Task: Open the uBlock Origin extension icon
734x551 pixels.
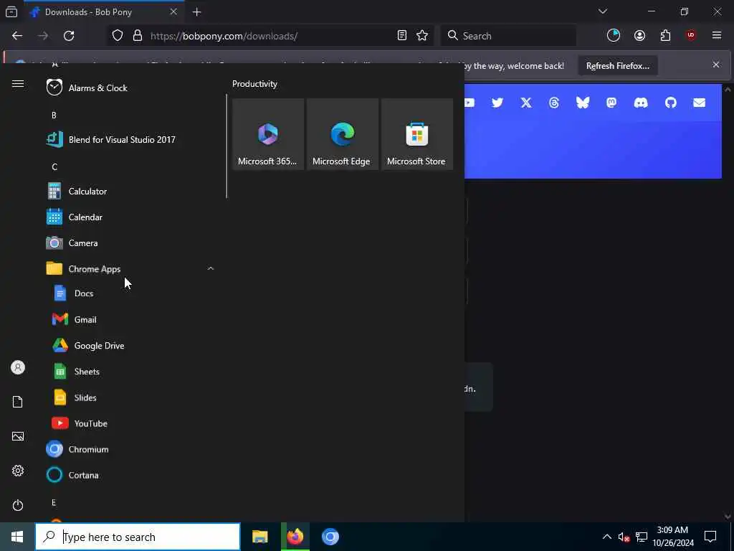Action: pyautogui.click(x=691, y=36)
